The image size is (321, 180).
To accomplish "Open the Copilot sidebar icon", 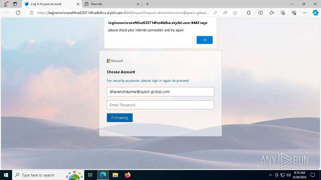I will coord(315,13).
